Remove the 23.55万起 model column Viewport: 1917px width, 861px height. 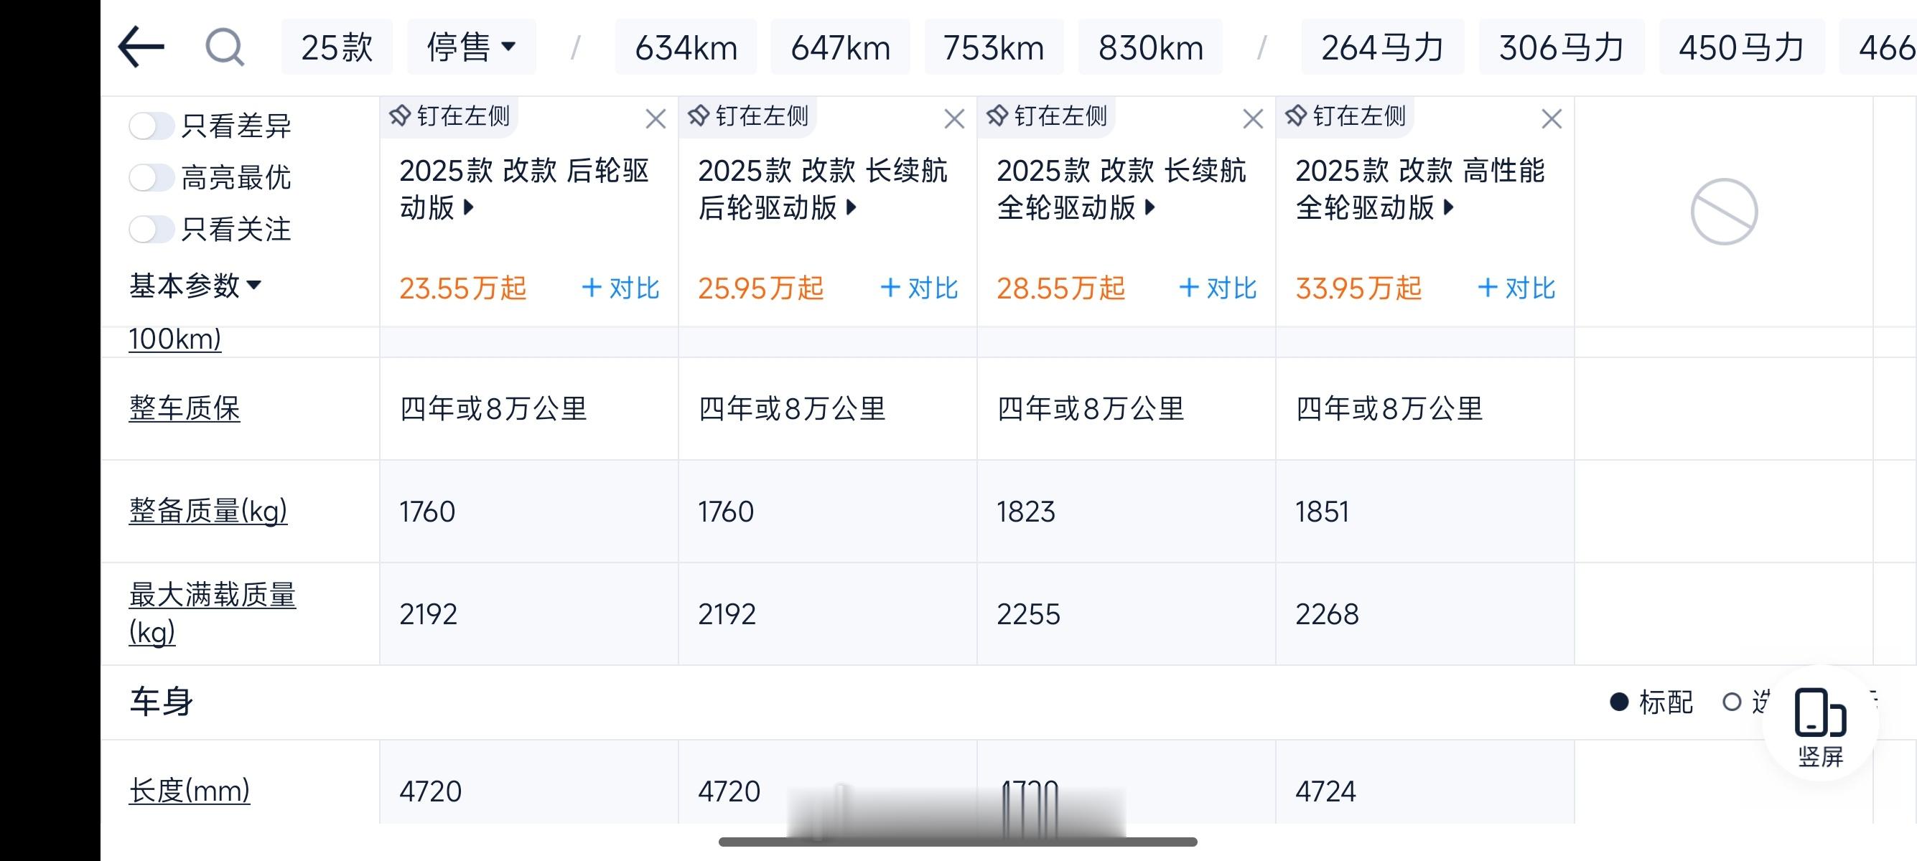tap(656, 119)
